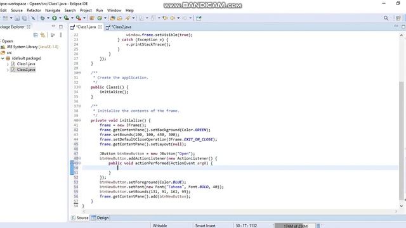Viewport: 406px width, 228px height.
Task: Select Class2.java in Package Explorer
Action: [26, 70]
